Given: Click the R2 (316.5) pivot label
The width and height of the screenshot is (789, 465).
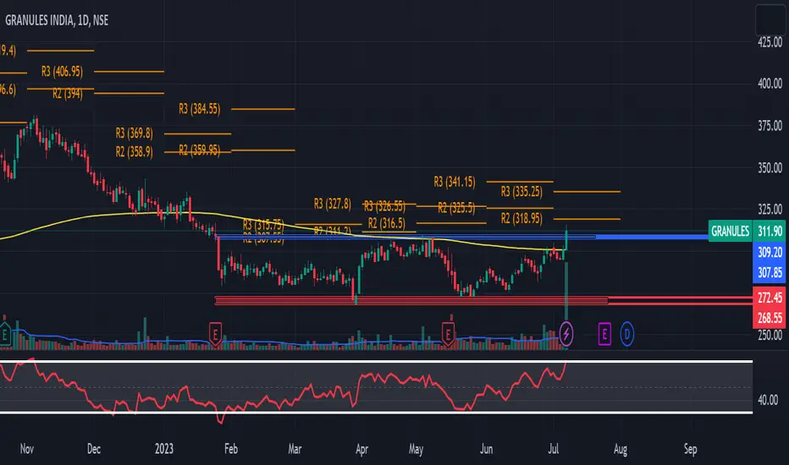Looking at the screenshot, I should pos(386,222).
